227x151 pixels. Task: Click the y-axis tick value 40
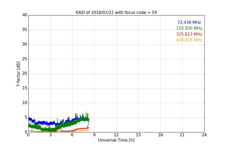(x=25, y=15)
